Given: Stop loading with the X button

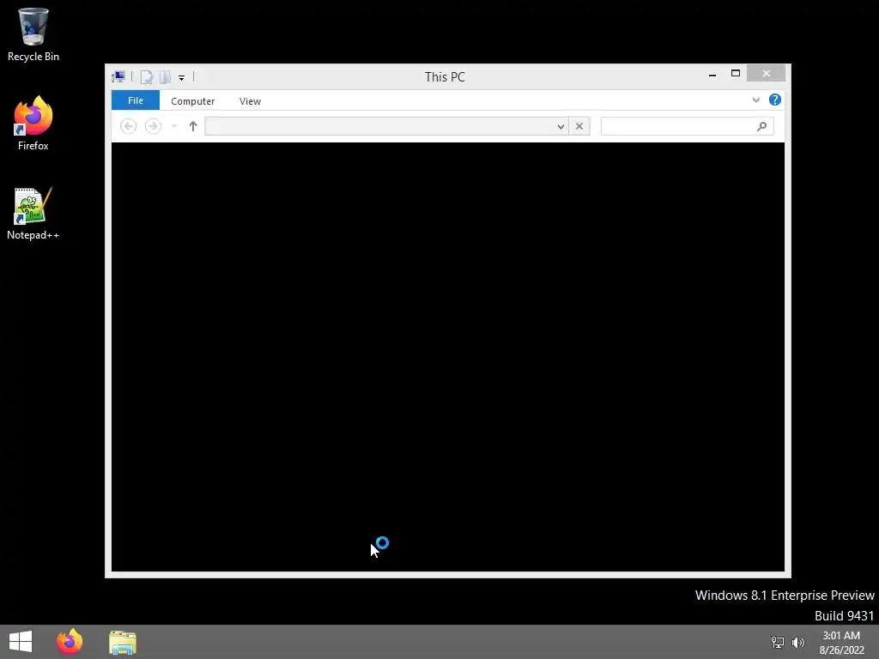Looking at the screenshot, I should tap(579, 126).
